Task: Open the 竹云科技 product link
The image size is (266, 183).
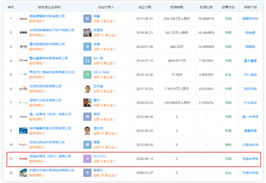Action: pos(250,102)
